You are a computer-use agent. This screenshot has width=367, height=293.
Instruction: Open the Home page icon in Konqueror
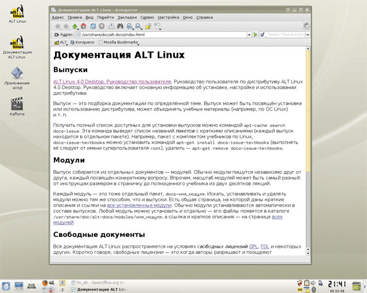pyautogui.click(x=84, y=26)
